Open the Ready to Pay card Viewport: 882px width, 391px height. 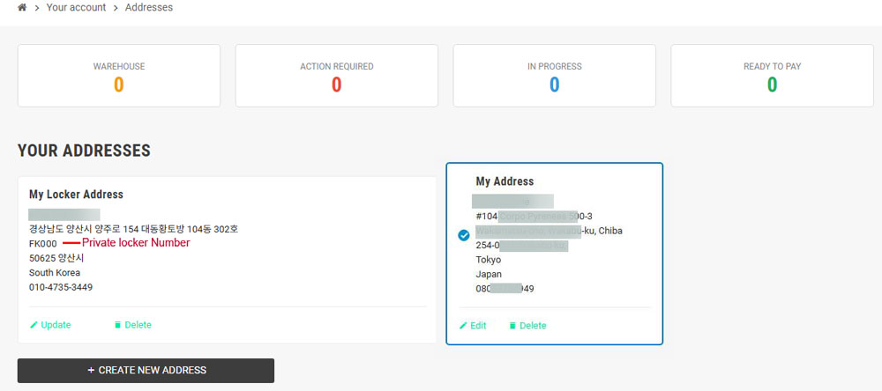click(772, 76)
